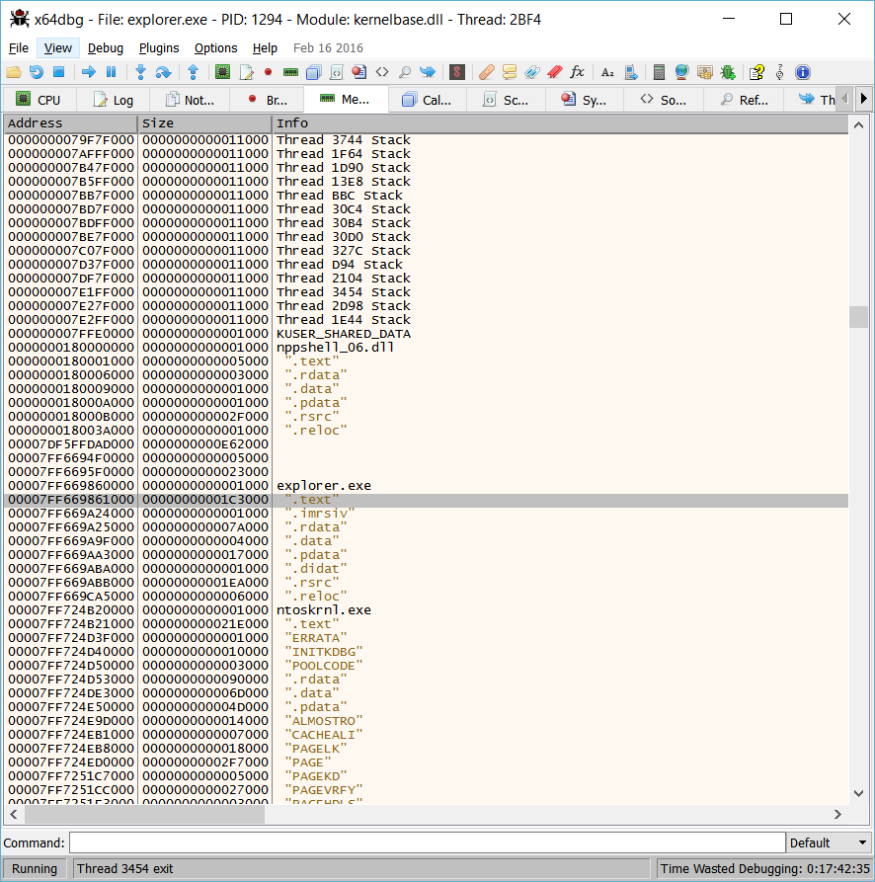Restart the debuggee with the restart icon
This screenshot has width=875, height=882.
point(37,72)
